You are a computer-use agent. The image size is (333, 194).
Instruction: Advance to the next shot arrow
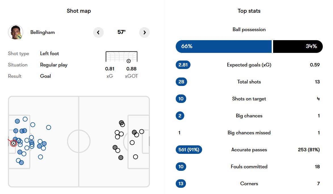point(144,33)
